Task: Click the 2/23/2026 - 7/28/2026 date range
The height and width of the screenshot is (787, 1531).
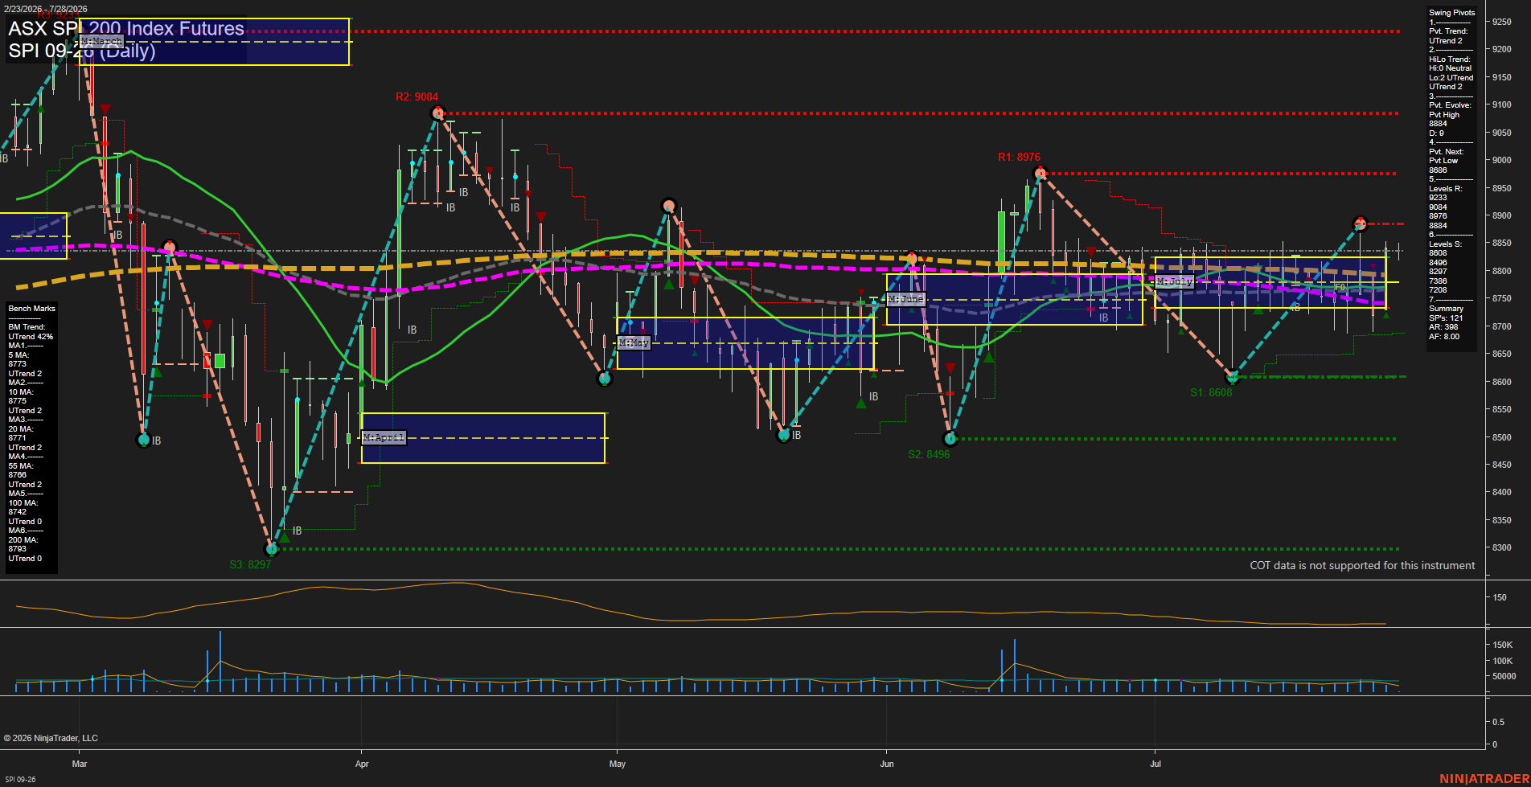Action: pos(46,9)
